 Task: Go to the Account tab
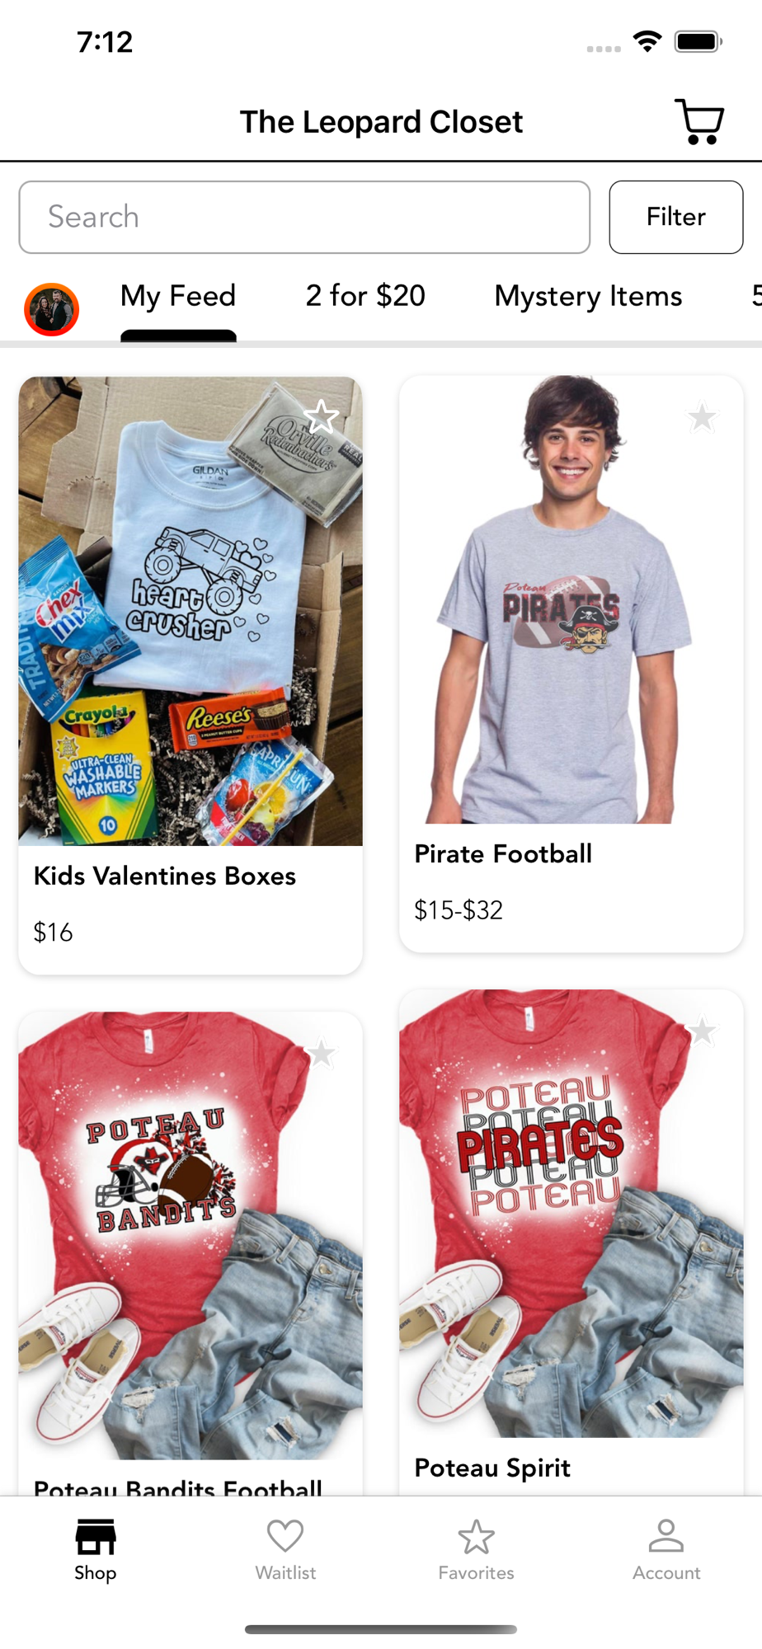666,1549
